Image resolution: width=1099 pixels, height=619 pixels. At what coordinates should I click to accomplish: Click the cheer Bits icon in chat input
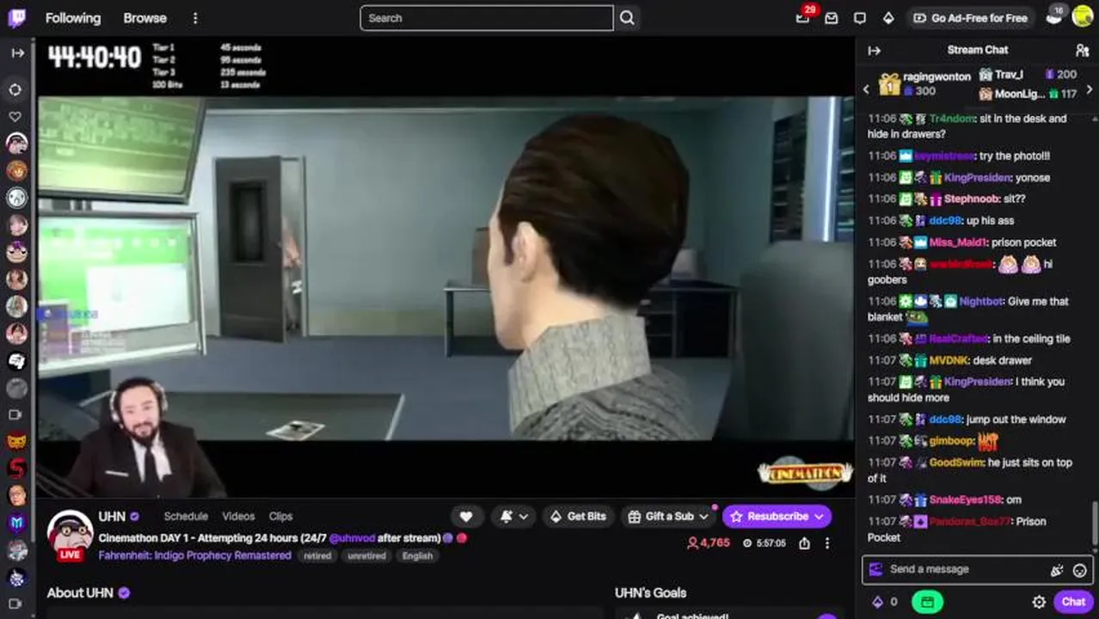coord(1057,570)
